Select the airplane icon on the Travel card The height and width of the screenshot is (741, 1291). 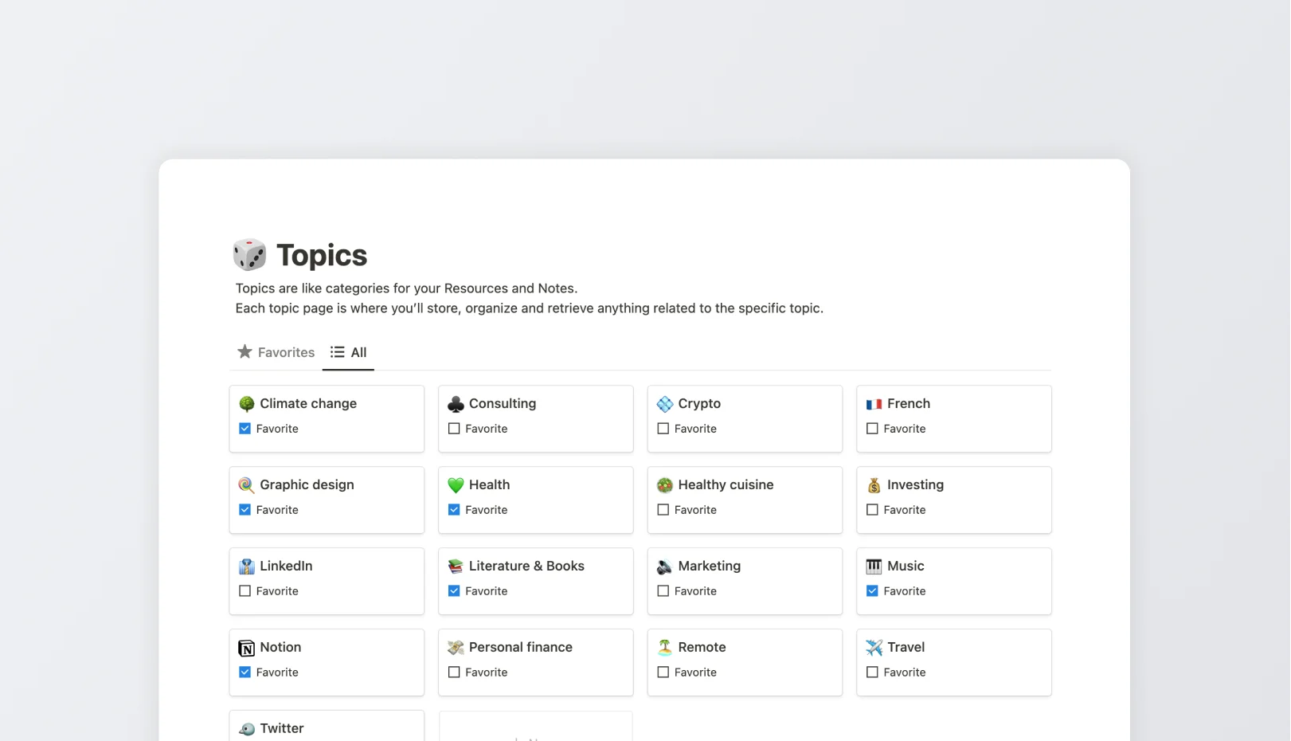click(874, 647)
